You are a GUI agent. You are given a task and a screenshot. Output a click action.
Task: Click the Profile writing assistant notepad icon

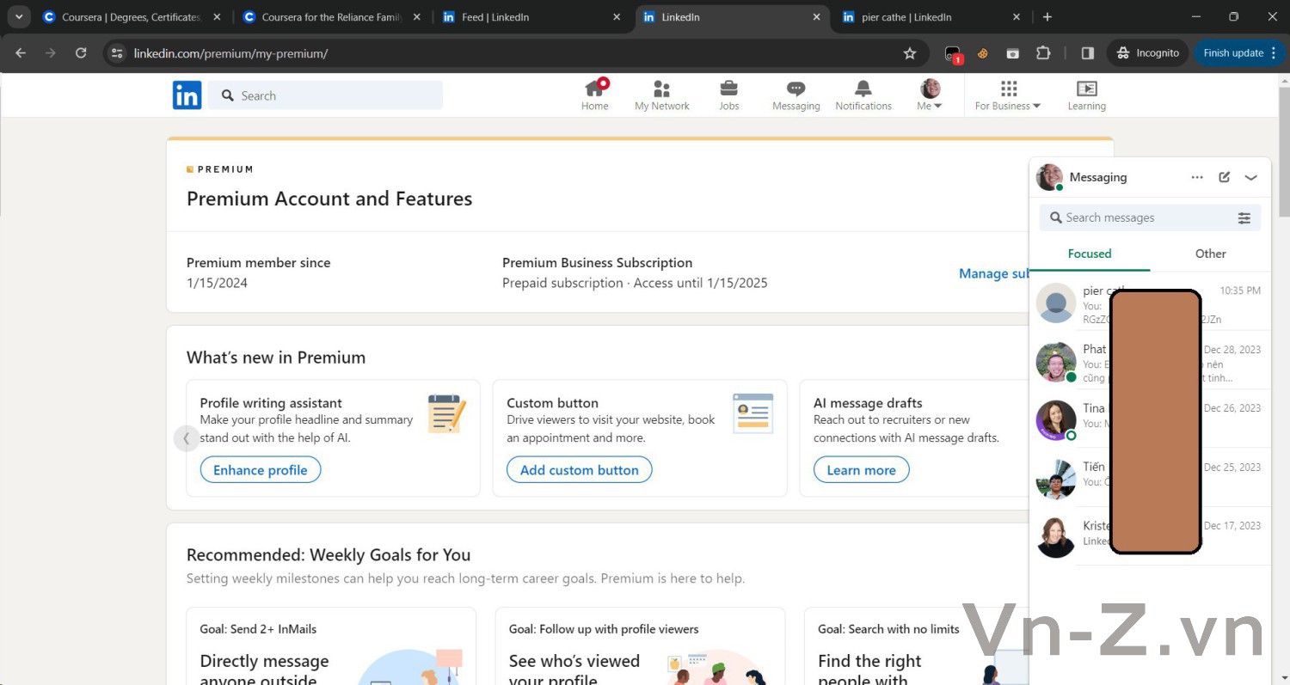point(447,413)
